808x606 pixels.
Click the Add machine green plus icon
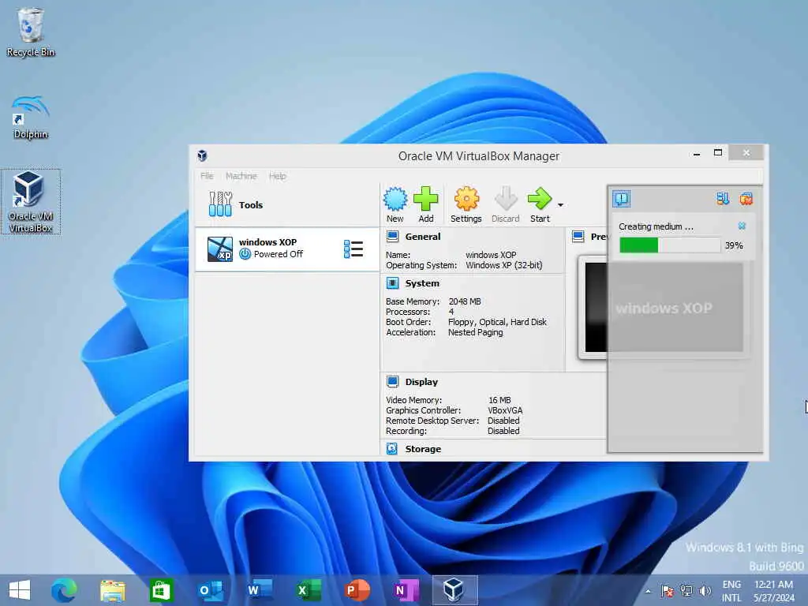(x=425, y=204)
